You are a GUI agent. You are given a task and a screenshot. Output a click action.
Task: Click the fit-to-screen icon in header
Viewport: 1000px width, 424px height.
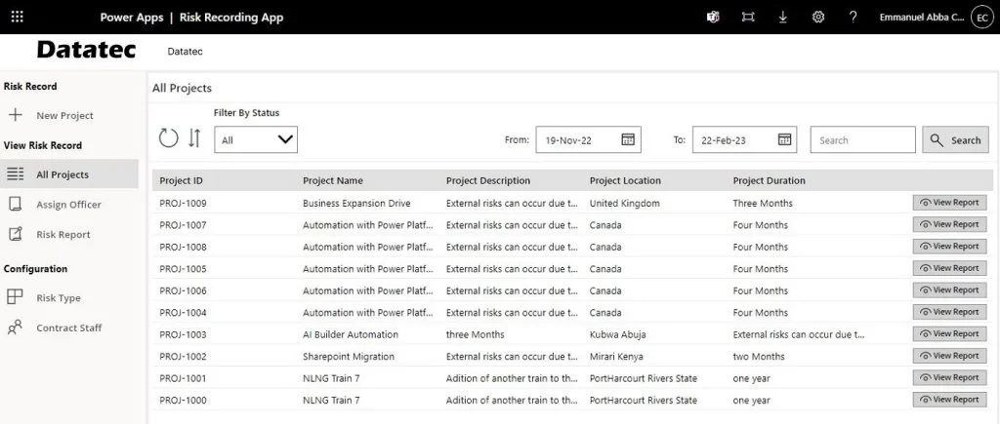pos(748,17)
